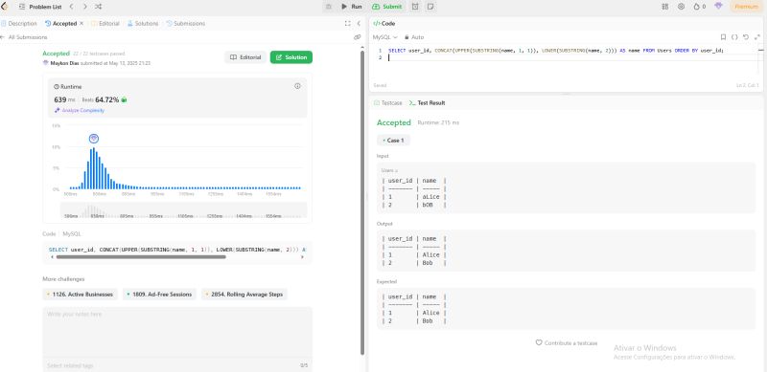Switch to the Solutions tab
The image size is (767, 372).
coord(143,24)
